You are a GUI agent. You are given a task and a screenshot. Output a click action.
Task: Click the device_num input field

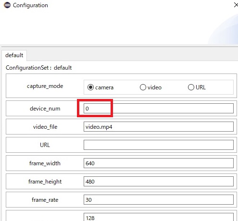159,109
